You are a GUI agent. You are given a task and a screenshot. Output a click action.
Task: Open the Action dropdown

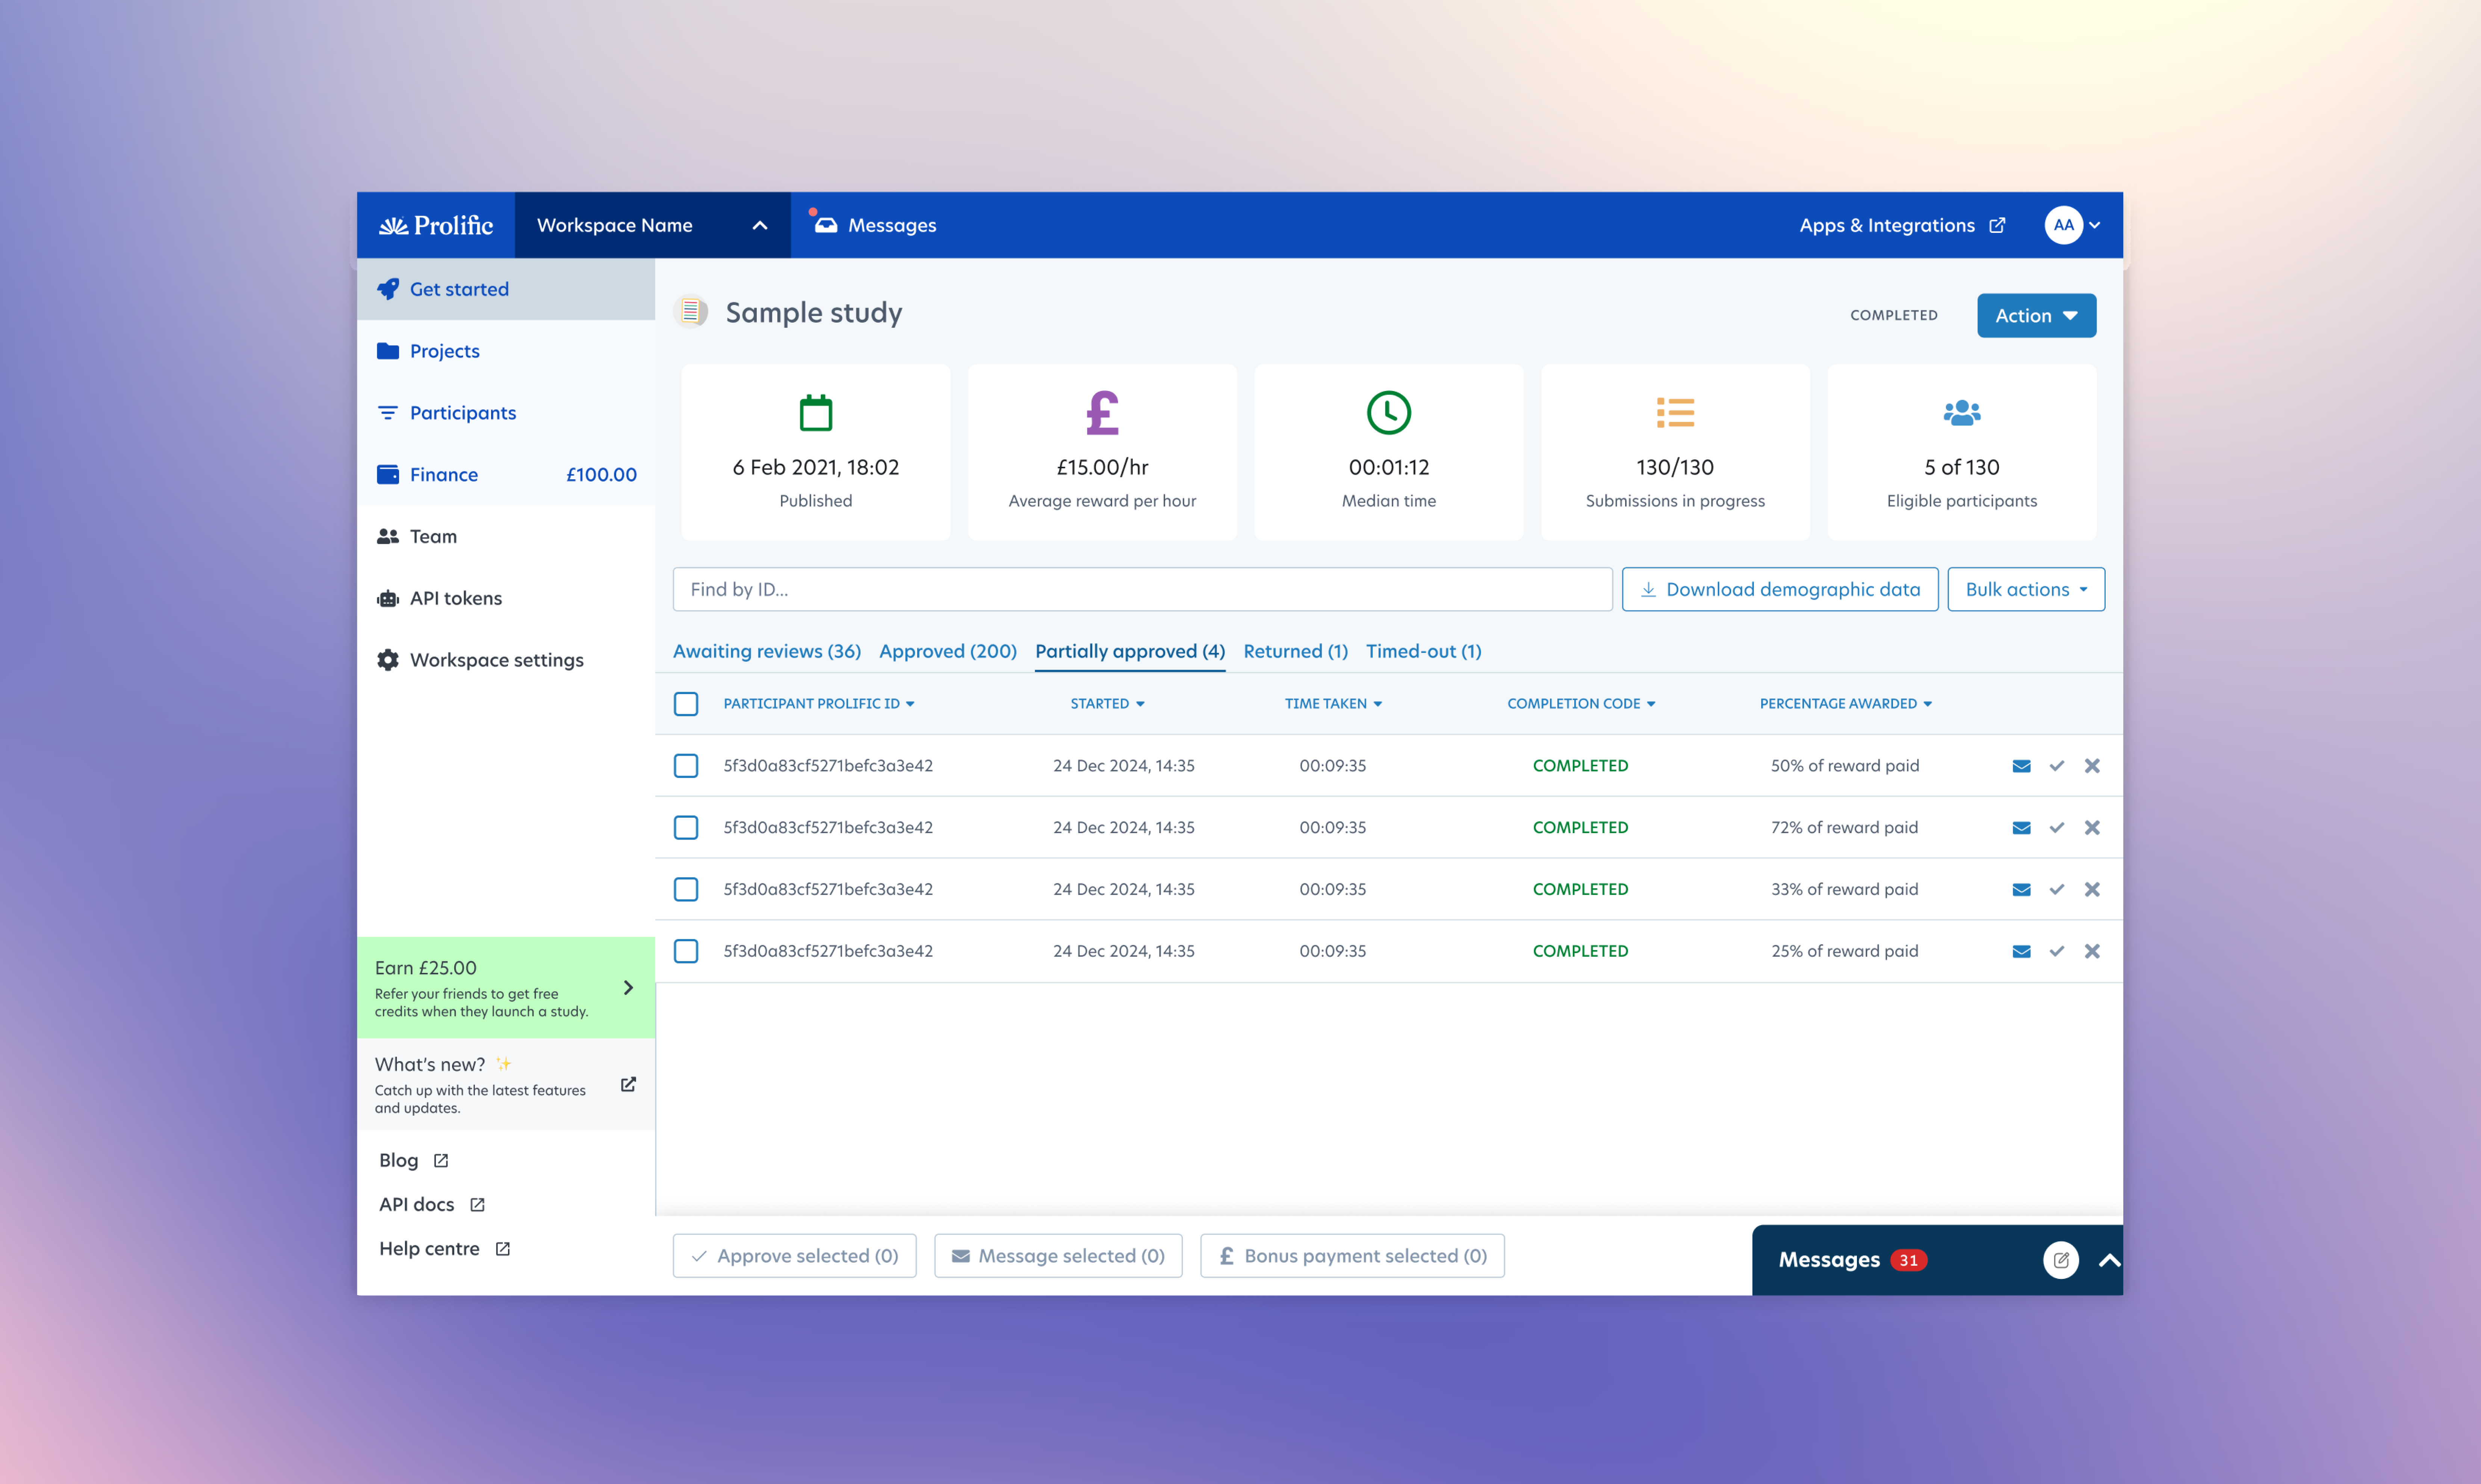click(x=2036, y=316)
